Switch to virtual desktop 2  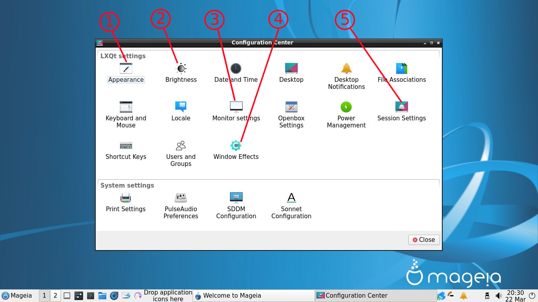(56, 296)
